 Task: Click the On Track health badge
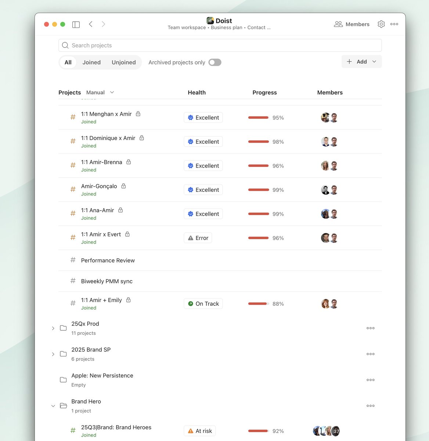tap(203, 304)
